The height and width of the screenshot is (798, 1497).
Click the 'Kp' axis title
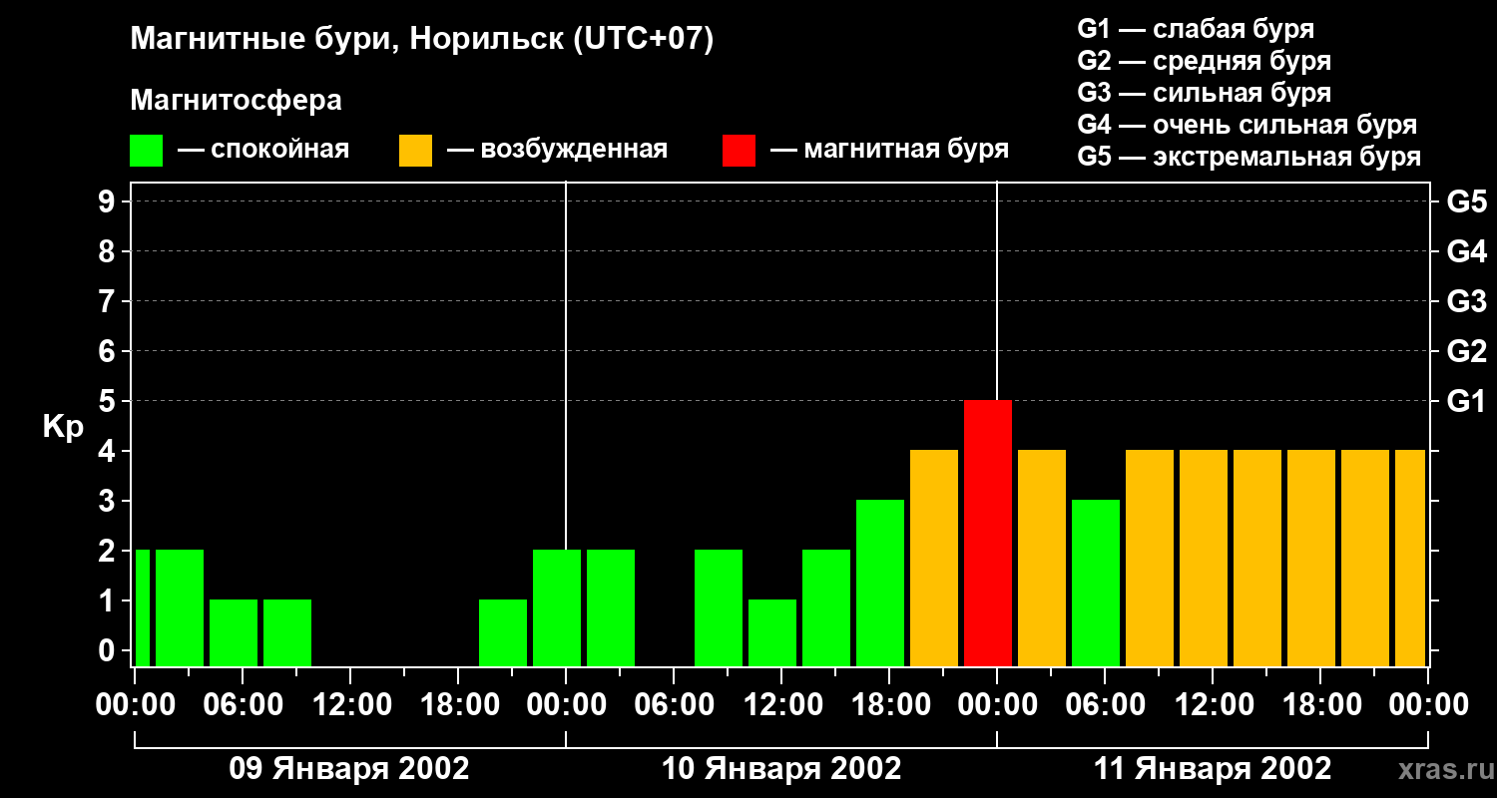[63, 427]
